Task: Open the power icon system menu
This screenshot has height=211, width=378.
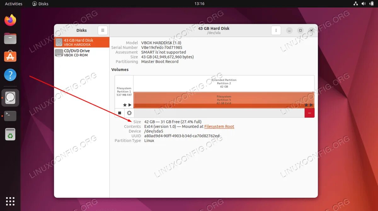Action: (x=371, y=4)
